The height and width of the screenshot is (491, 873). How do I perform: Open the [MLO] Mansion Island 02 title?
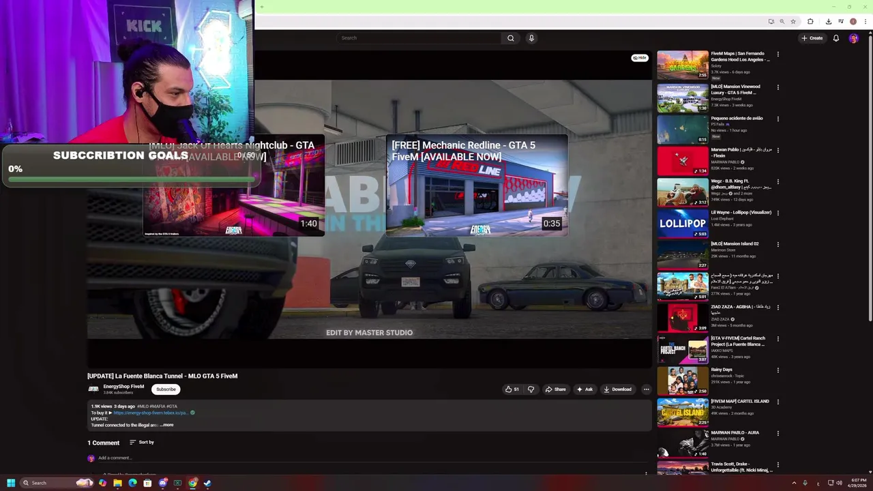click(x=735, y=243)
